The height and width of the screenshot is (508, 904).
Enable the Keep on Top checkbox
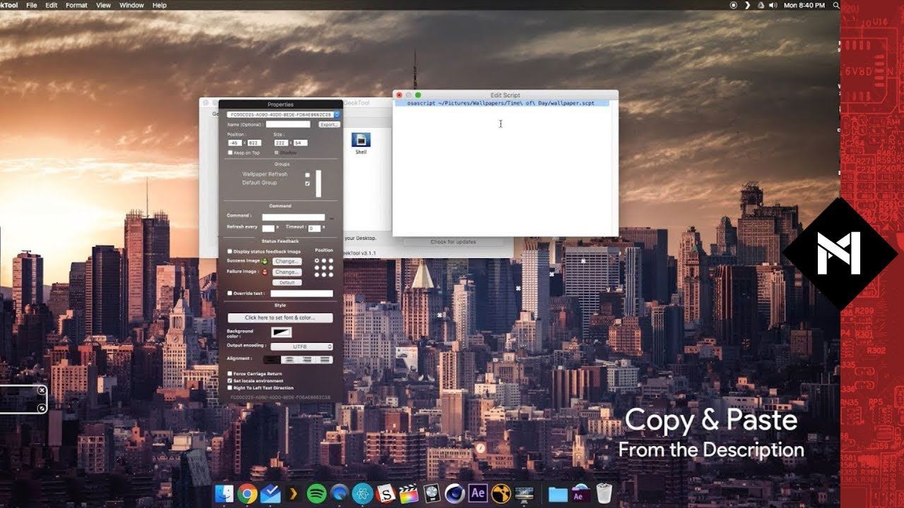pos(230,152)
